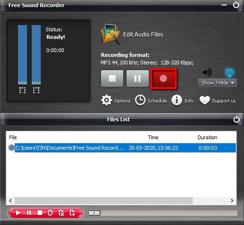This screenshot has height=225, width=244.
Task: Click the edit file icon in red toolbar
Action: (x=50, y=213)
